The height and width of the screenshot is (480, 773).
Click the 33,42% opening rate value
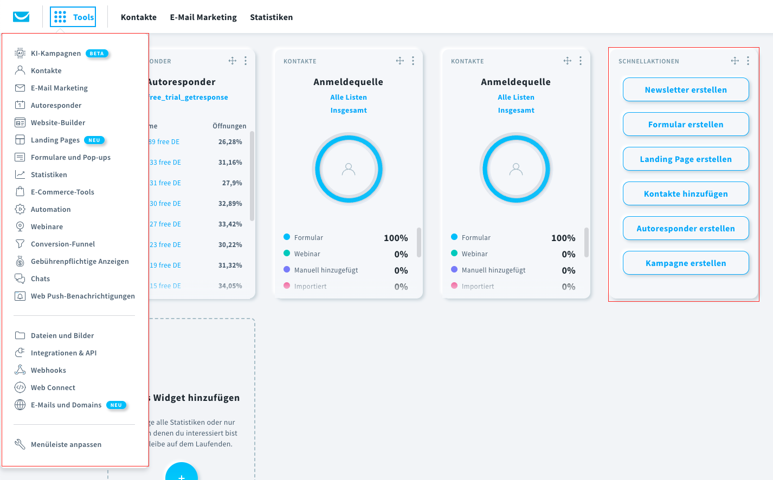pos(230,224)
